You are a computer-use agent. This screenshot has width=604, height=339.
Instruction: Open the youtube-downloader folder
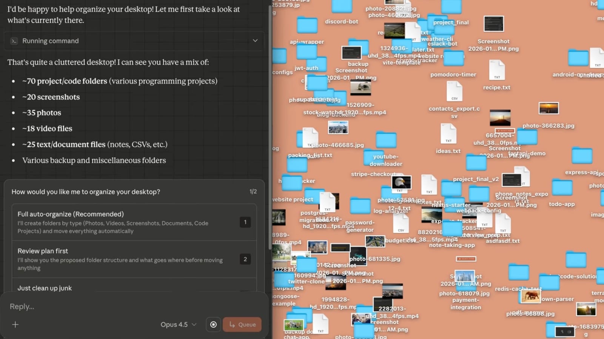pyautogui.click(x=386, y=140)
